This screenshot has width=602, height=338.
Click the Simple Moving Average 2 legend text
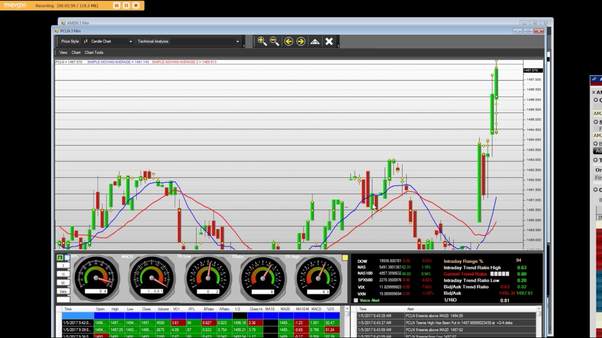click(x=184, y=62)
